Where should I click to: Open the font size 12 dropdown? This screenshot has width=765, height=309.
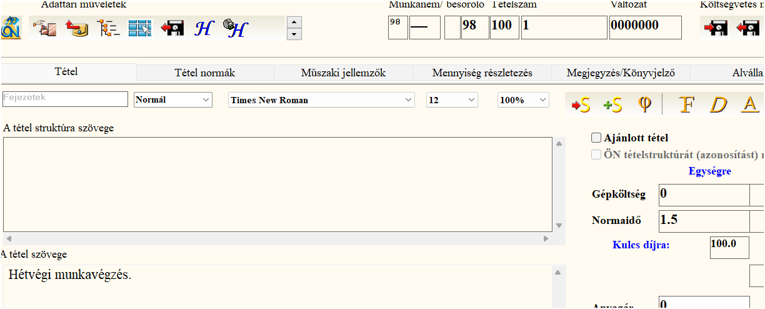tap(452, 100)
